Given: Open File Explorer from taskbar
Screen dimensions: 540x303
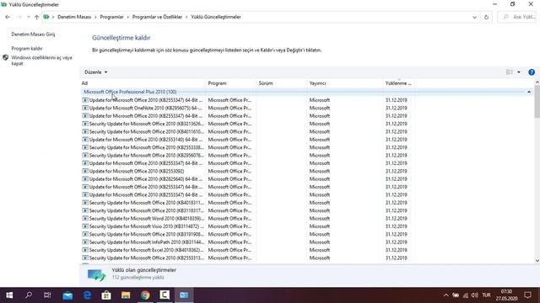Looking at the screenshot, I should 126,295.
